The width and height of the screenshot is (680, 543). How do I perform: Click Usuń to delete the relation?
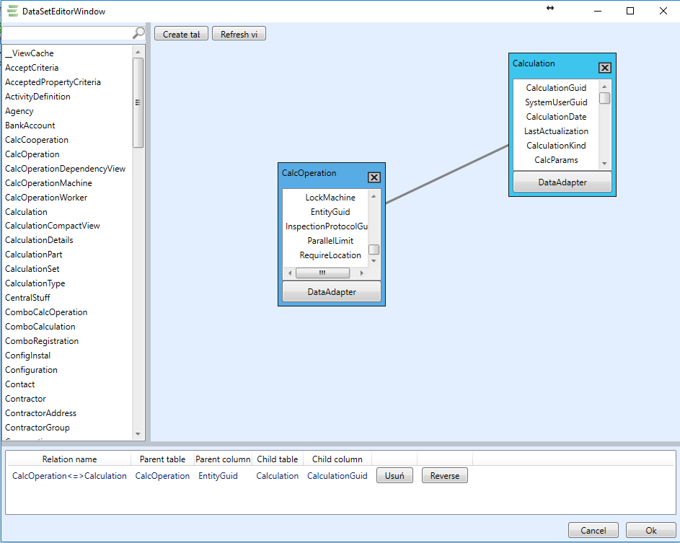(394, 476)
